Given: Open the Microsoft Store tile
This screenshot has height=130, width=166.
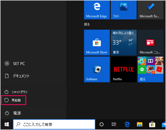Looking at the screenshot, I should tap(97, 43).
